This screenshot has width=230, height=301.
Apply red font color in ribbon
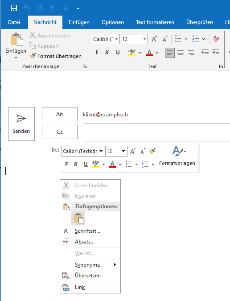pos(149,53)
